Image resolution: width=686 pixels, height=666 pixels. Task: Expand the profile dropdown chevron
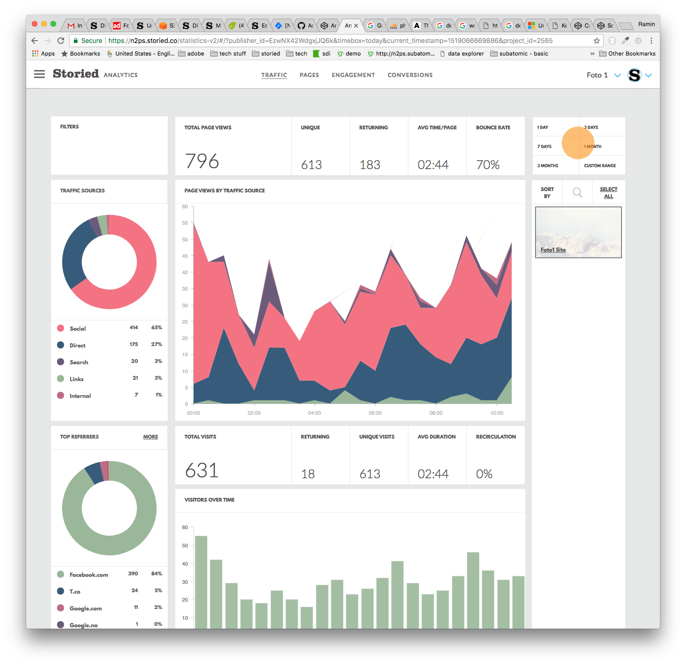pyautogui.click(x=649, y=75)
